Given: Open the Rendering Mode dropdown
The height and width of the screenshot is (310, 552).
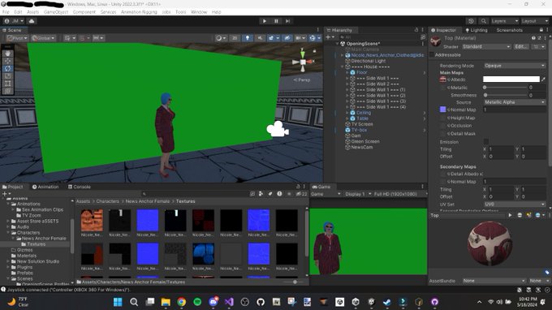Looking at the screenshot, I should pyautogui.click(x=515, y=66).
